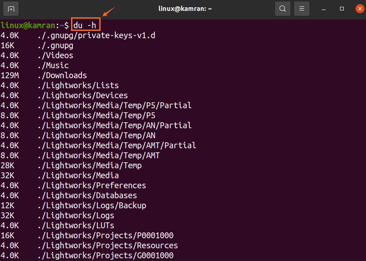
Task: Click the linux@kamran prompt text
Action: (28, 25)
